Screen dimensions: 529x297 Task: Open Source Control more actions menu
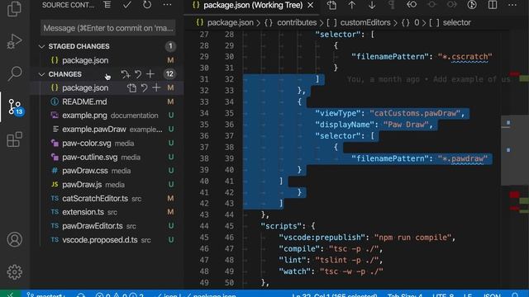coord(167,5)
